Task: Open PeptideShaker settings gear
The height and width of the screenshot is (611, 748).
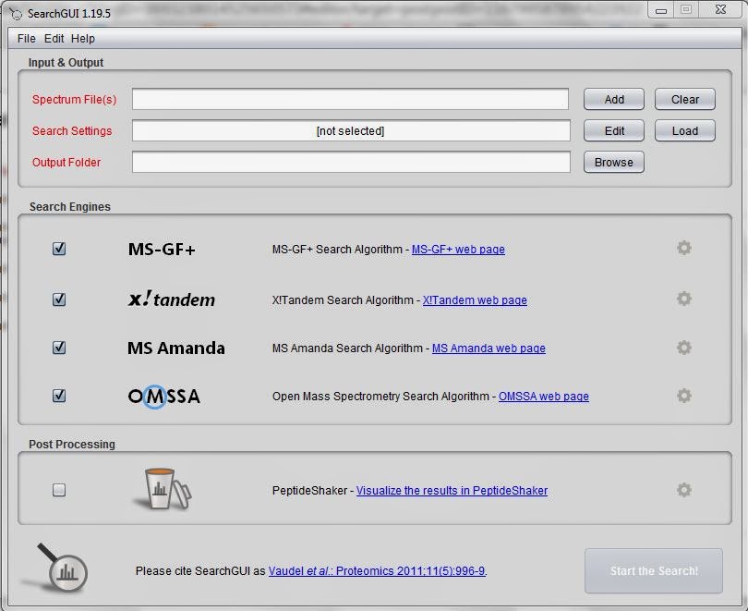Action: point(684,490)
